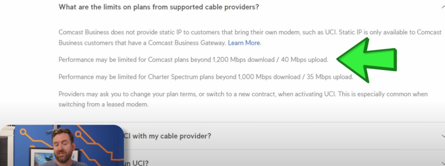The image size is (445, 166).
Task: Click the large green arrow graphic
Action: coord(367,60)
